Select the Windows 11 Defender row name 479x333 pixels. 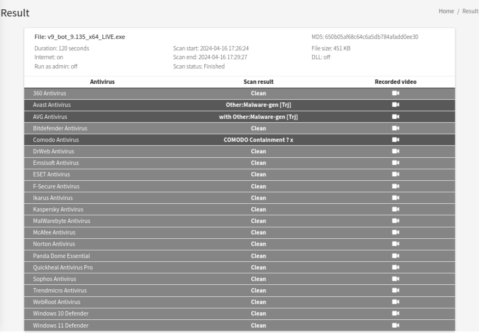coord(61,325)
